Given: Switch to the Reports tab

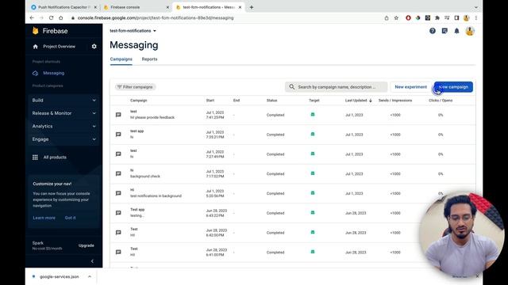Looking at the screenshot, I should tap(149, 59).
